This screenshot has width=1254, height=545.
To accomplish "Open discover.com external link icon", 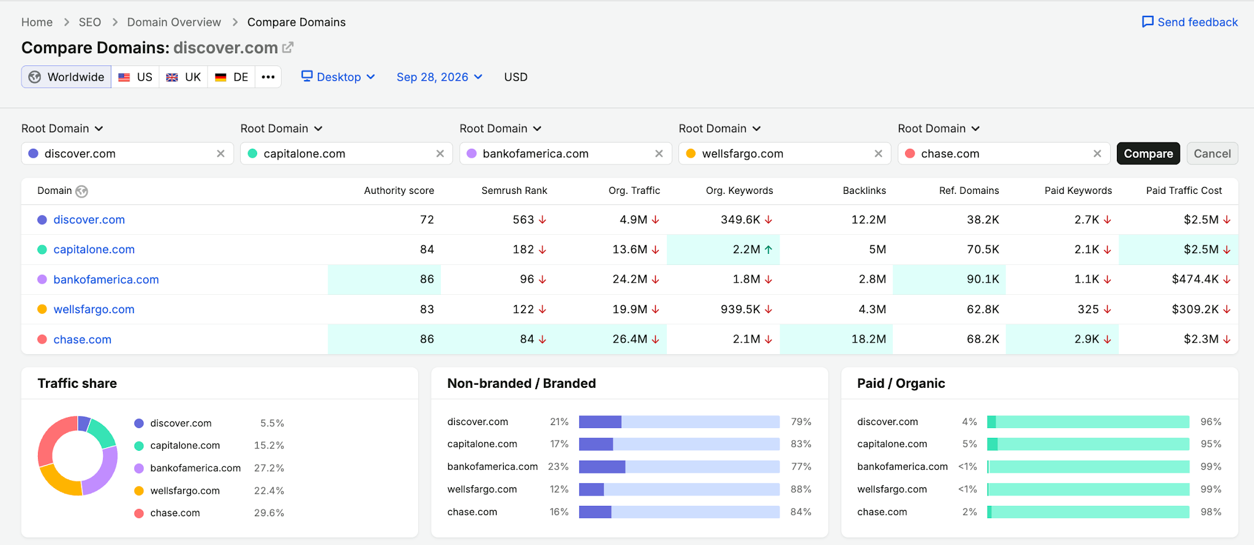I will tap(288, 47).
